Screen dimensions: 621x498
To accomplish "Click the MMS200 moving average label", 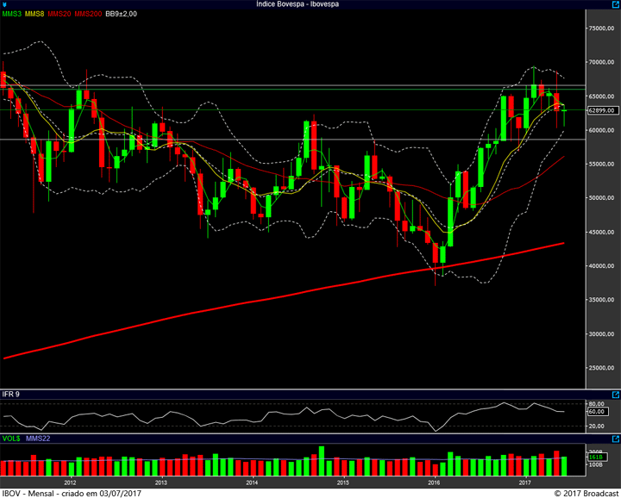I will [91, 14].
